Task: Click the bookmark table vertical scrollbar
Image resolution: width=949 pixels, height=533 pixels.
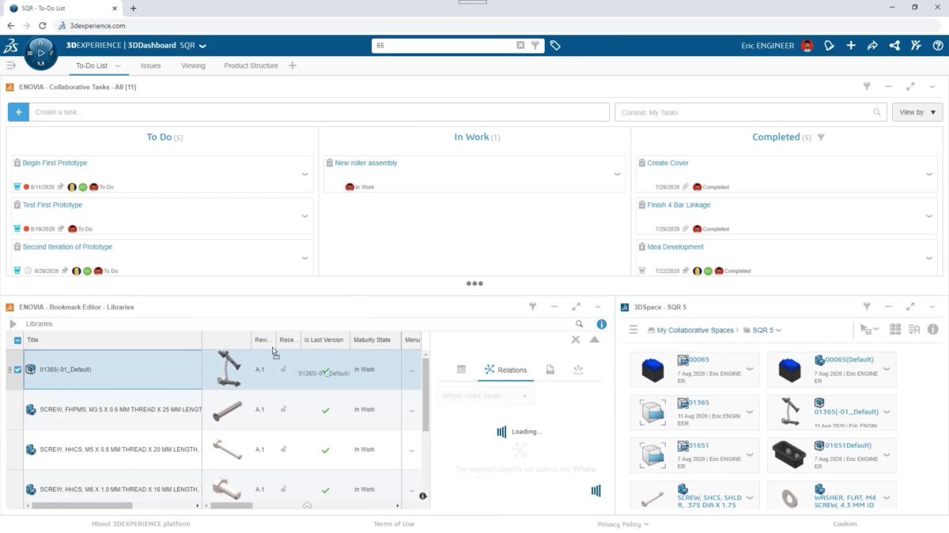Action: pos(425,395)
